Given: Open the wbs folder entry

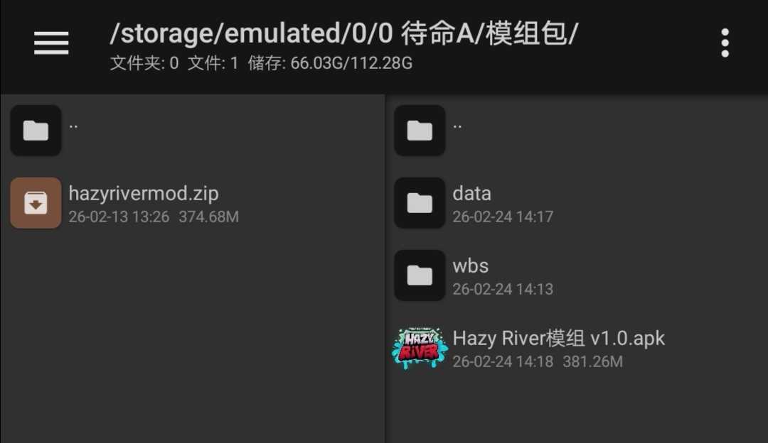Looking at the screenshot, I should [576, 275].
